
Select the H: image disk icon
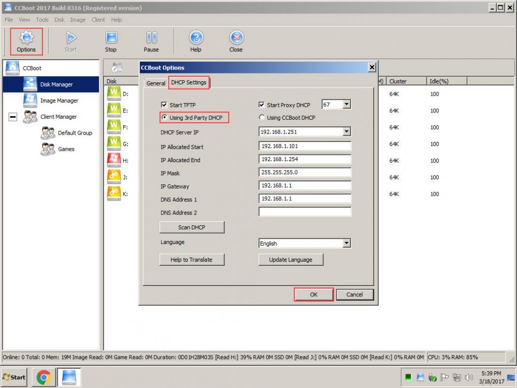coord(114,161)
